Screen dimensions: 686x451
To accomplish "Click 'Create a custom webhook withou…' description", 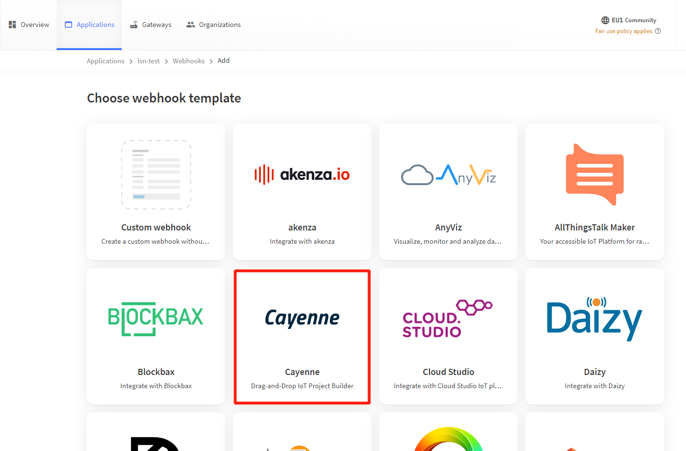I will tap(155, 241).
